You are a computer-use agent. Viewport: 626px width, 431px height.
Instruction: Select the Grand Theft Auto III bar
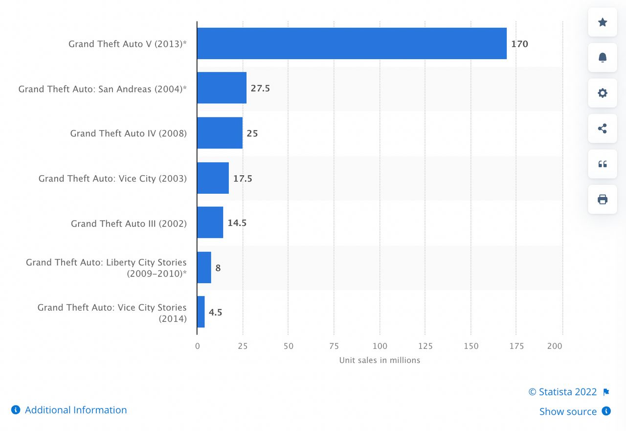[x=210, y=223]
